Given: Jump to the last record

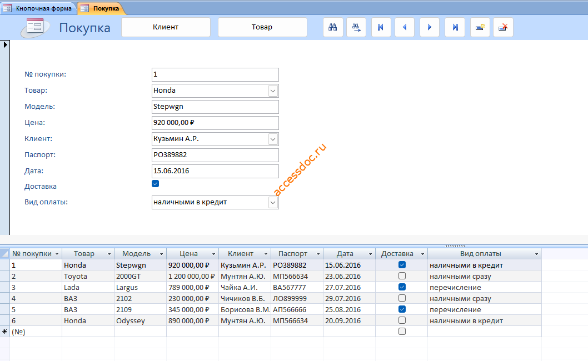Looking at the screenshot, I should point(455,27).
